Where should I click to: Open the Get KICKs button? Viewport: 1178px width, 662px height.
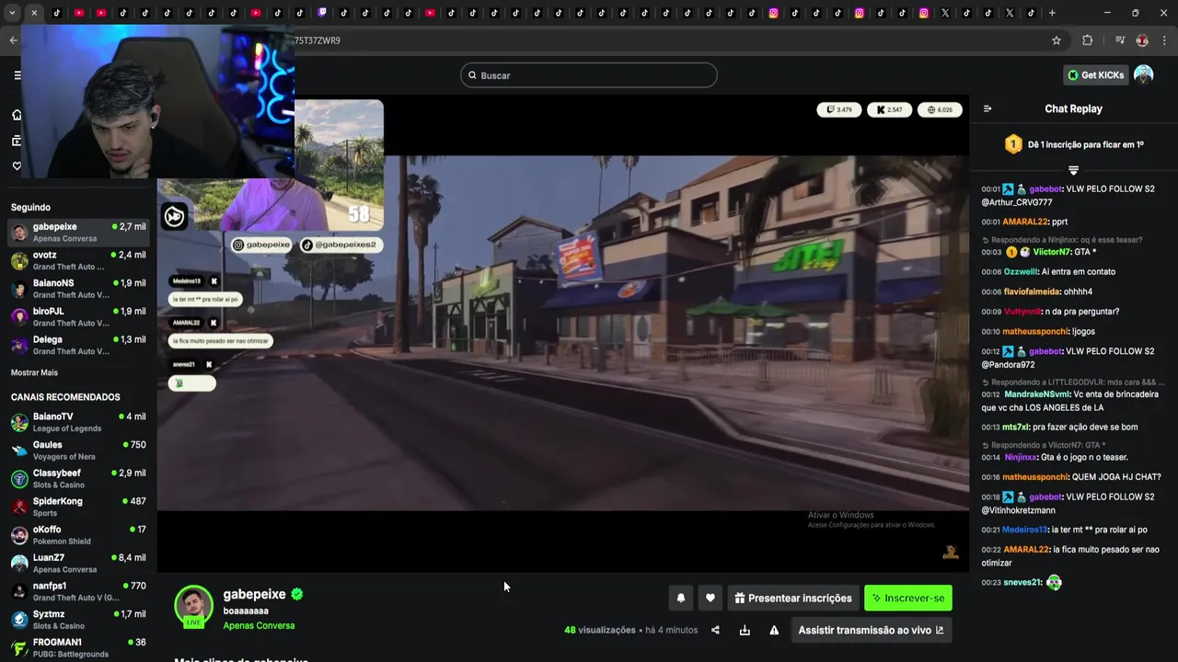tap(1095, 75)
